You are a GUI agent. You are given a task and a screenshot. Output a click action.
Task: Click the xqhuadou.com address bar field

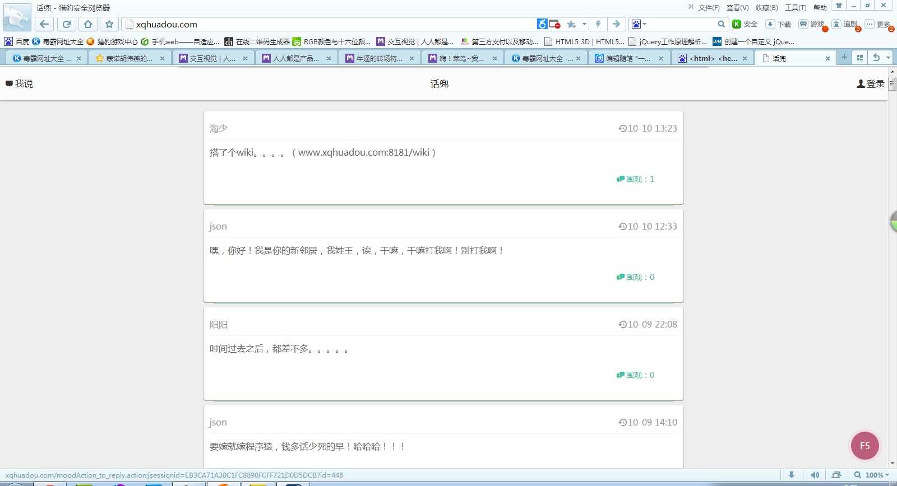[328, 24]
